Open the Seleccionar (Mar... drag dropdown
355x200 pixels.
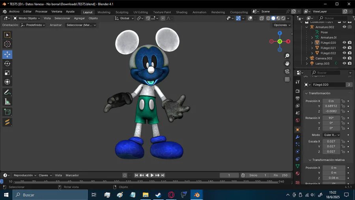pyautogui.click(x=81, y=25)
